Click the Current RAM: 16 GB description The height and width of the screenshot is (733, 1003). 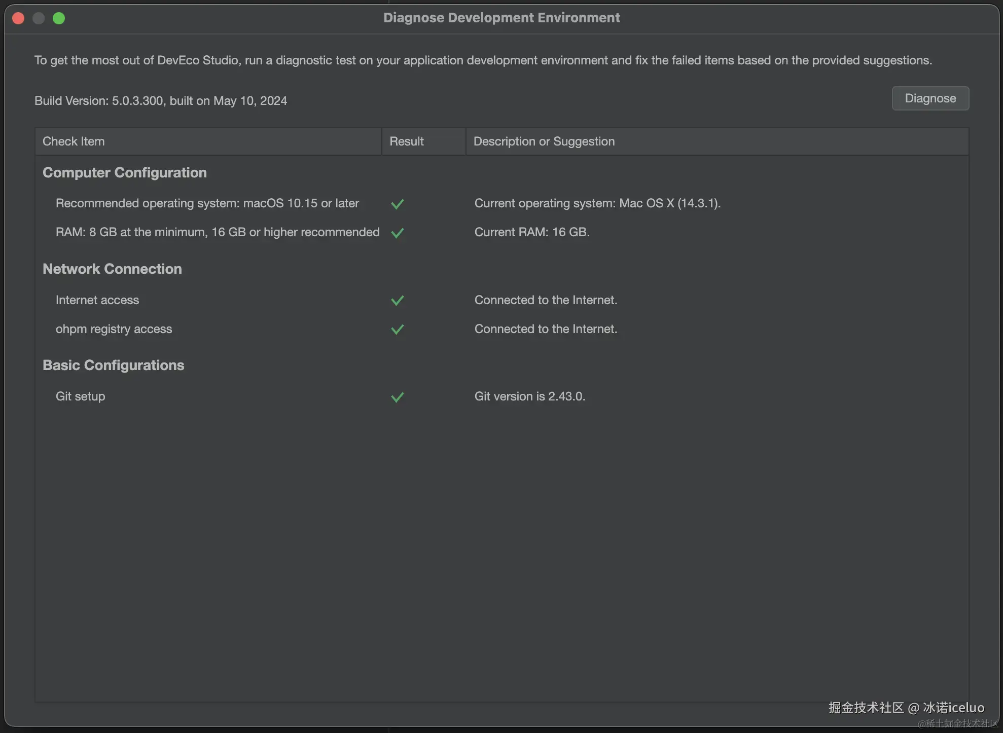(x=531, y=232)
